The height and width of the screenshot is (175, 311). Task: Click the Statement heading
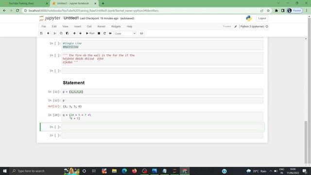tap(73, 83)
